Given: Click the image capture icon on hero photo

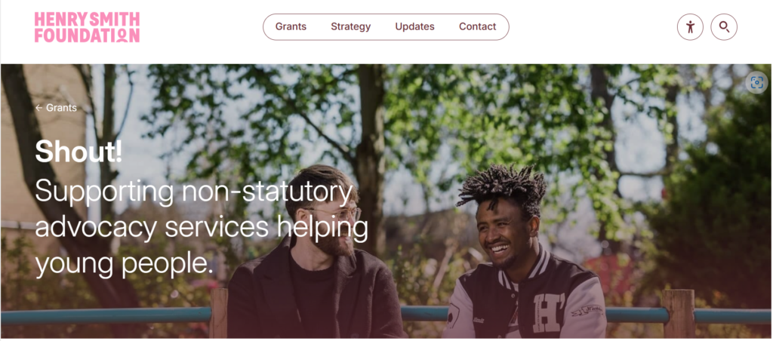Looking at the screenshot, I should 756,83.
